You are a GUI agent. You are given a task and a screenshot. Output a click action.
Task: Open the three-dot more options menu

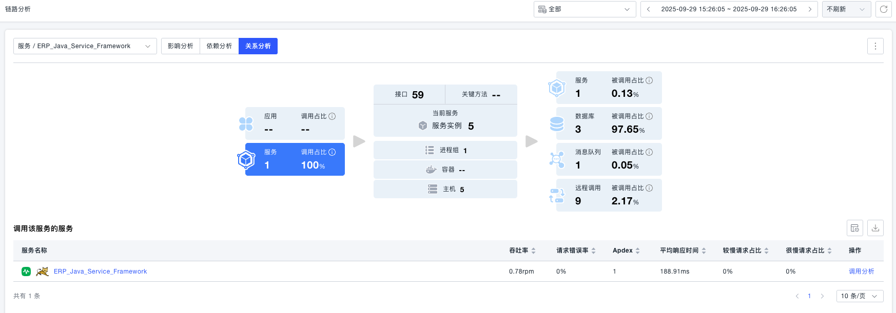(875, 46)
